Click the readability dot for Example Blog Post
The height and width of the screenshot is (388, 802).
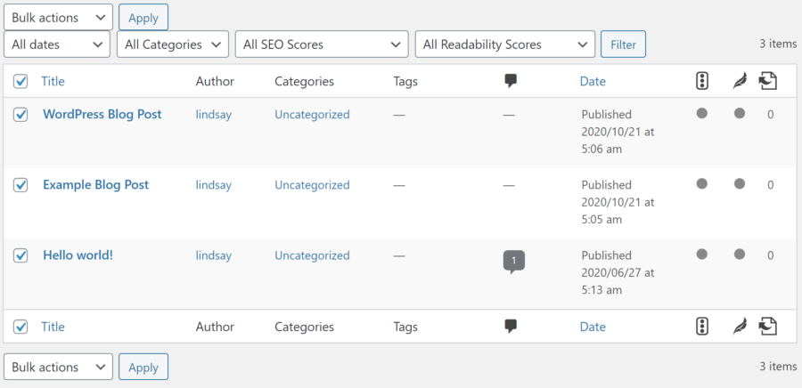tap(739, 184)
